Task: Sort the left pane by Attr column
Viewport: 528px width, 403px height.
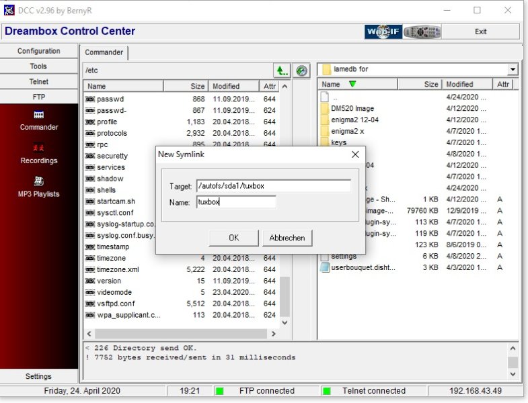Action: [270, 87]
